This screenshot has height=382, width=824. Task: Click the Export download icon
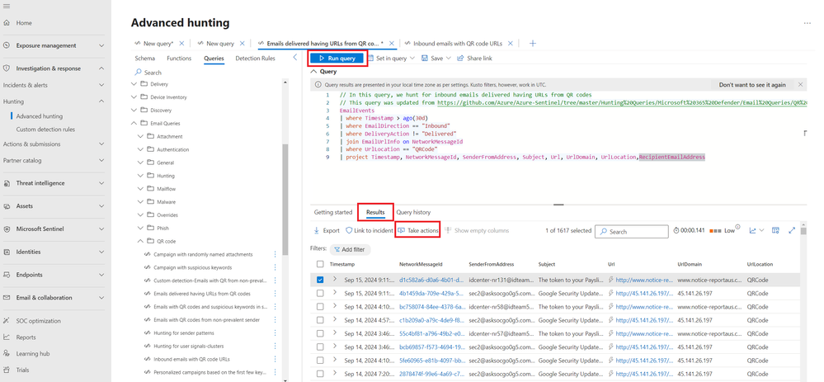click(317, 231)
